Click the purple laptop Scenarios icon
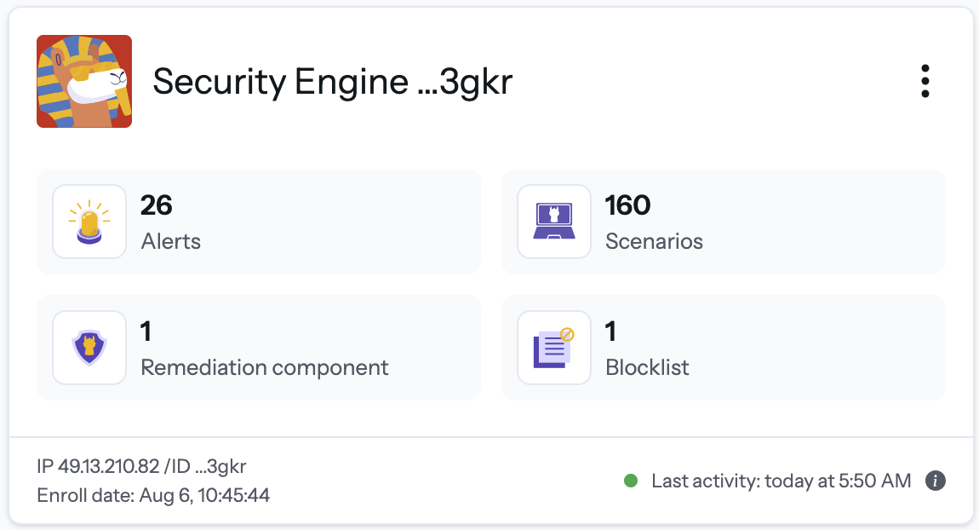The width and height of the screenshot is (979, 530). coord(554,222)
